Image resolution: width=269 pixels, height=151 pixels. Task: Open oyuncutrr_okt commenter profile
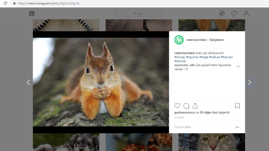pyautogui.click(x=184, y=65)
